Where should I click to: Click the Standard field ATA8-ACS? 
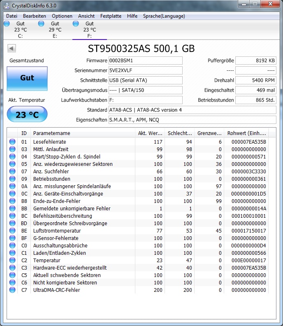[193, 110]
